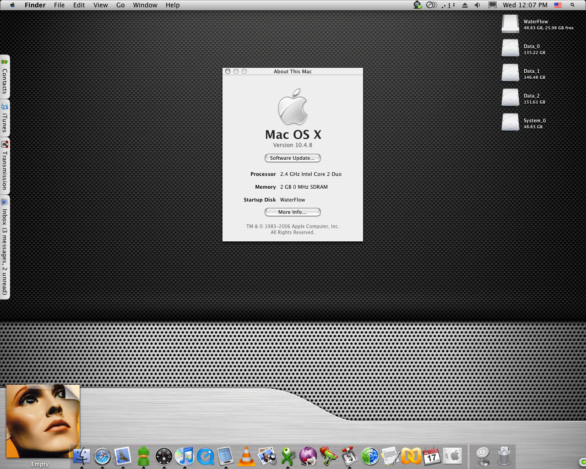Open the Apple menu
This screenshot has width=586, height=469.
tap(12, 5)
